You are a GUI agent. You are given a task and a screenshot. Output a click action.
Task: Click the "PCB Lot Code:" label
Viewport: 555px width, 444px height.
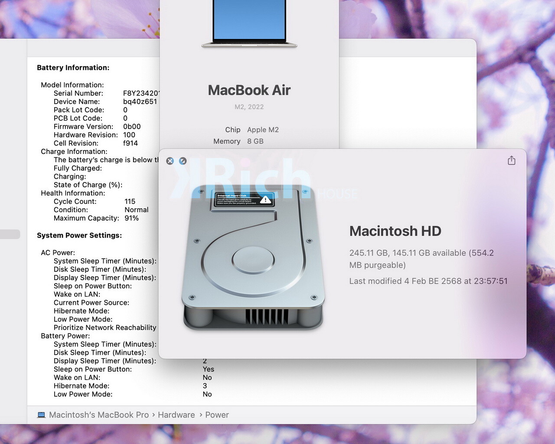(x=78, y=118)
